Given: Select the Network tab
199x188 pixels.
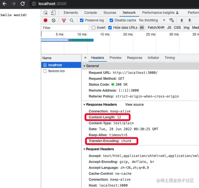Looking at the screenshot, I should pyautogui.click(x=129, y=13).
